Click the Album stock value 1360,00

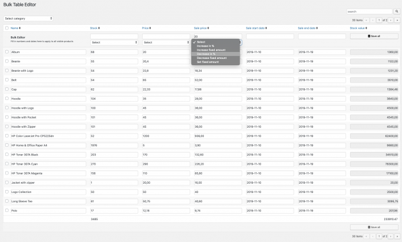tap(374, 52)
